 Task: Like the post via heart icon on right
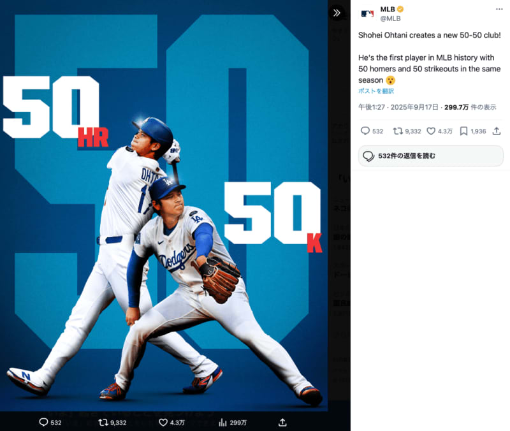(x=431, y=131)
